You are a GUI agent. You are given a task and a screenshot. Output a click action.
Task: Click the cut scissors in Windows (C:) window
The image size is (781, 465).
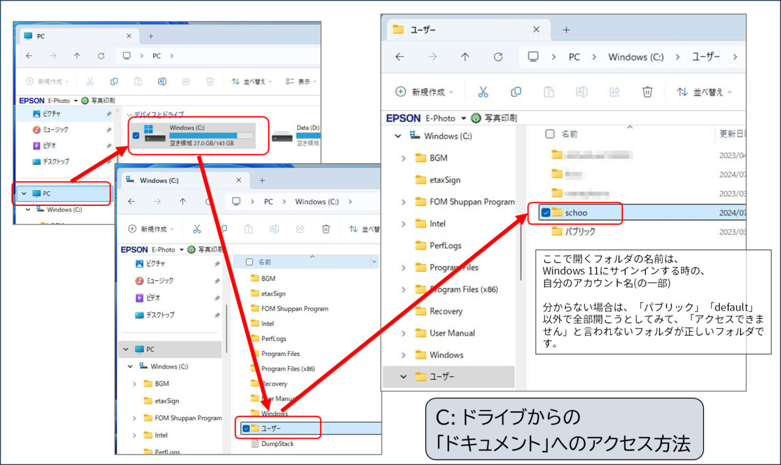pyautogui.click(x=196, y=229)
